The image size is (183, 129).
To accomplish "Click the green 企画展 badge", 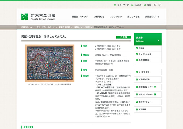I will pyautogui.click(x=124, y=37).
